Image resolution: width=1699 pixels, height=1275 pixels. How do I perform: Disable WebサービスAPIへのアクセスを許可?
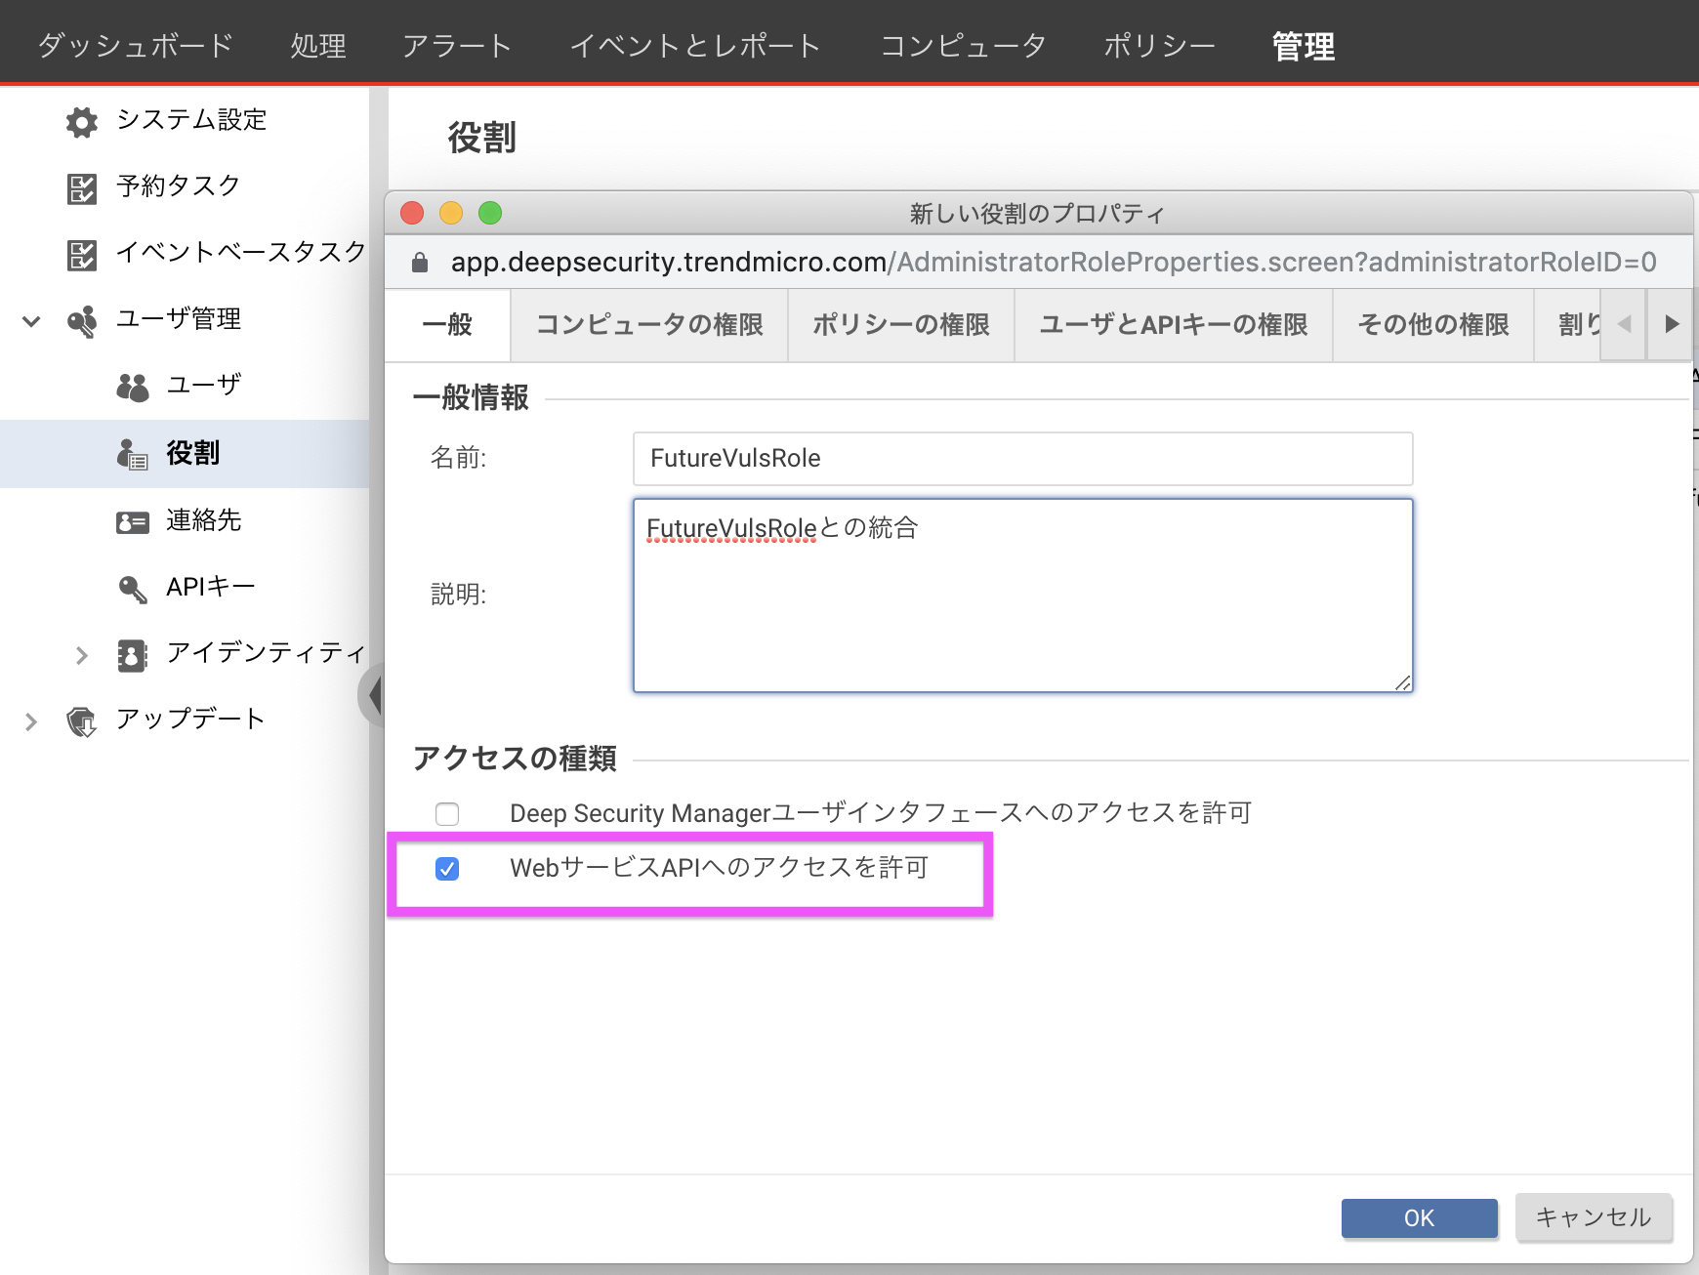click(447, 869)
